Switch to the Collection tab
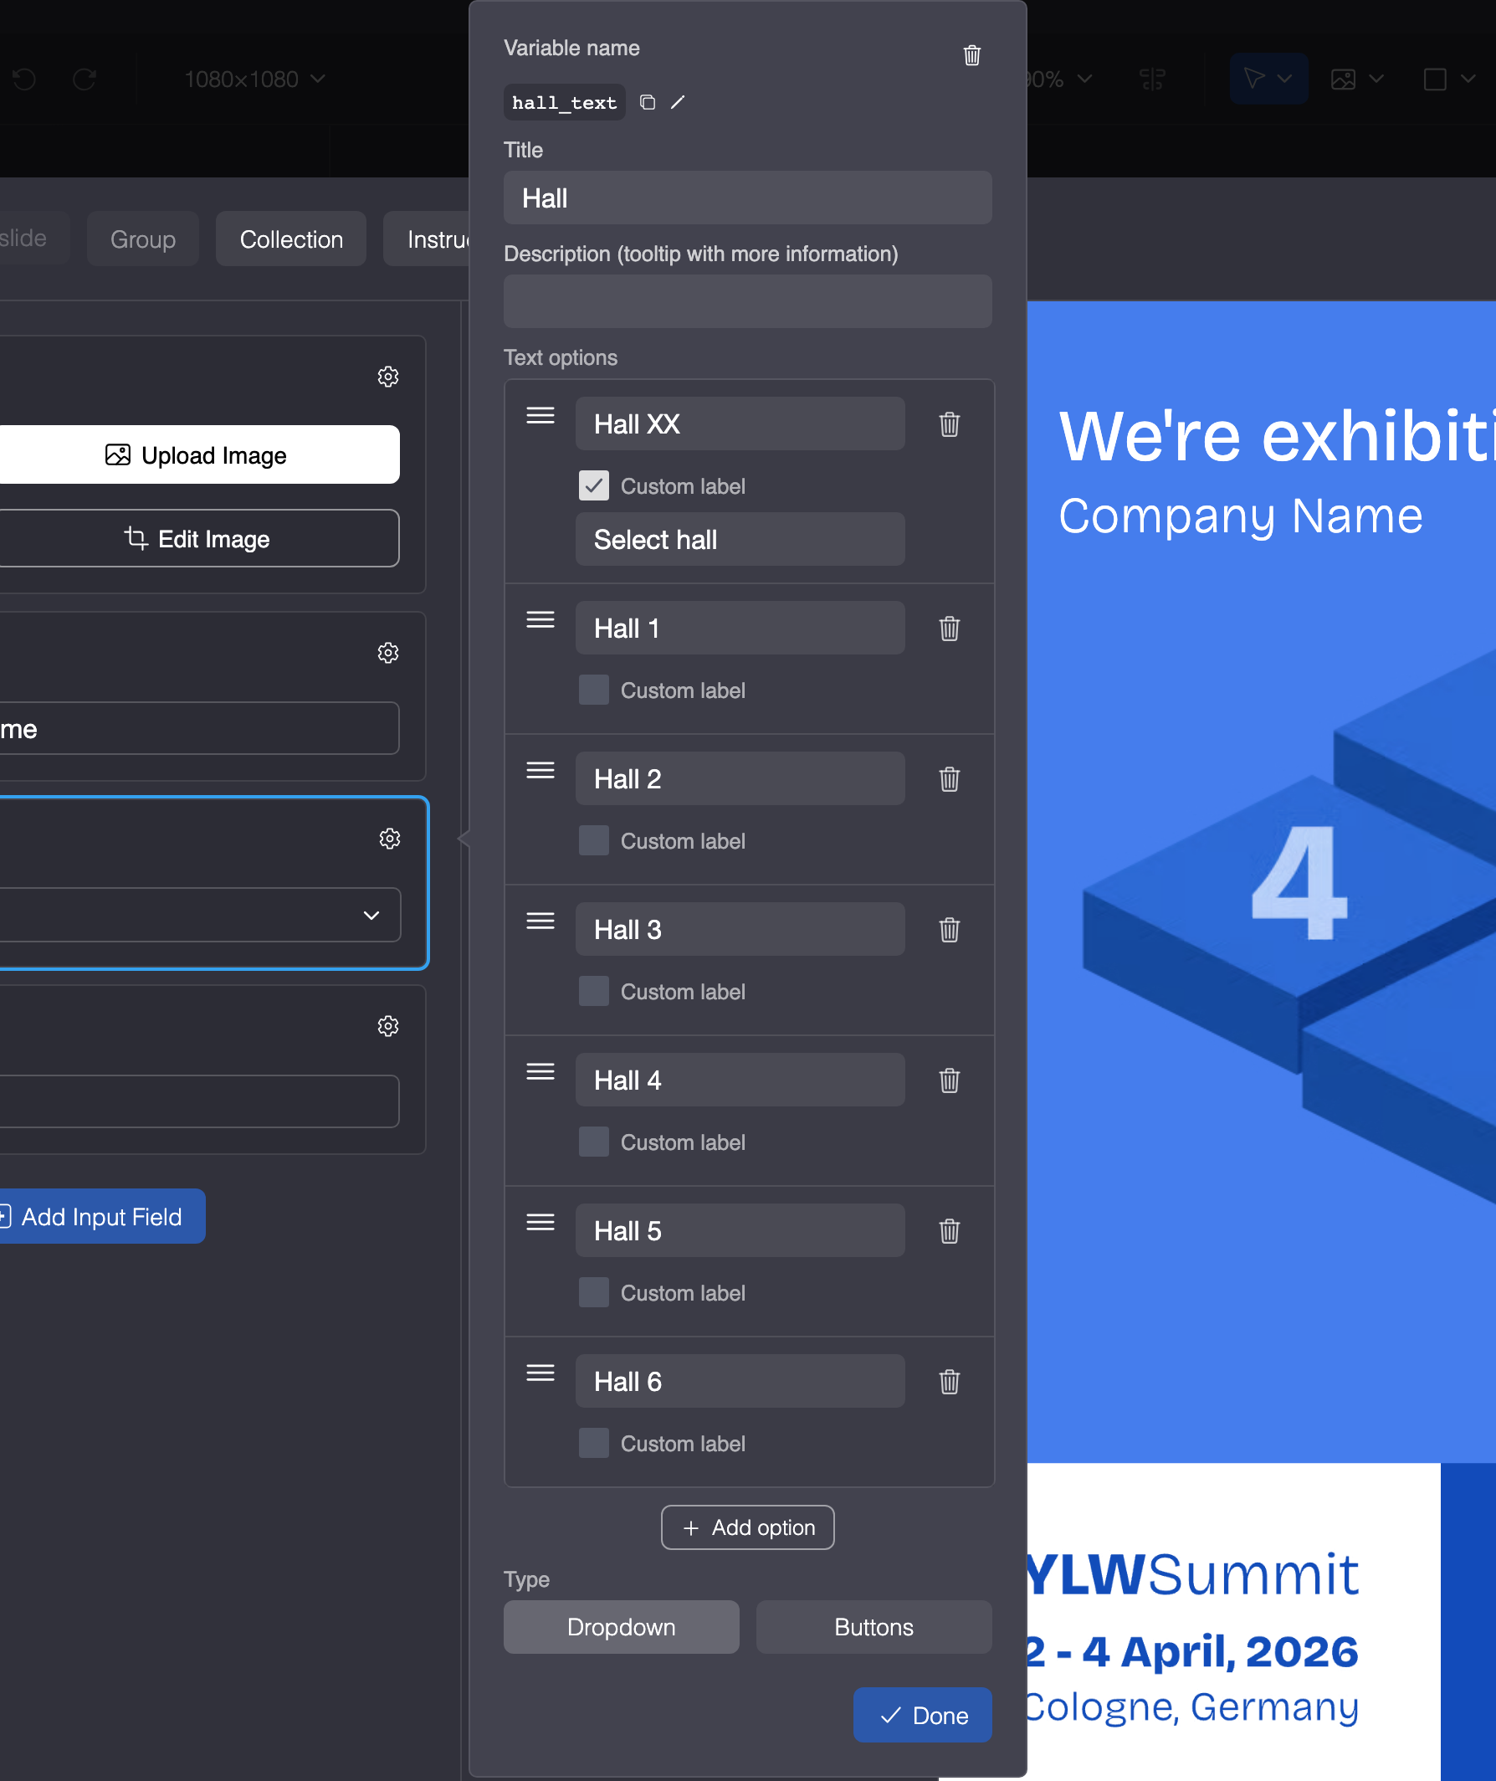 (291, 239)
